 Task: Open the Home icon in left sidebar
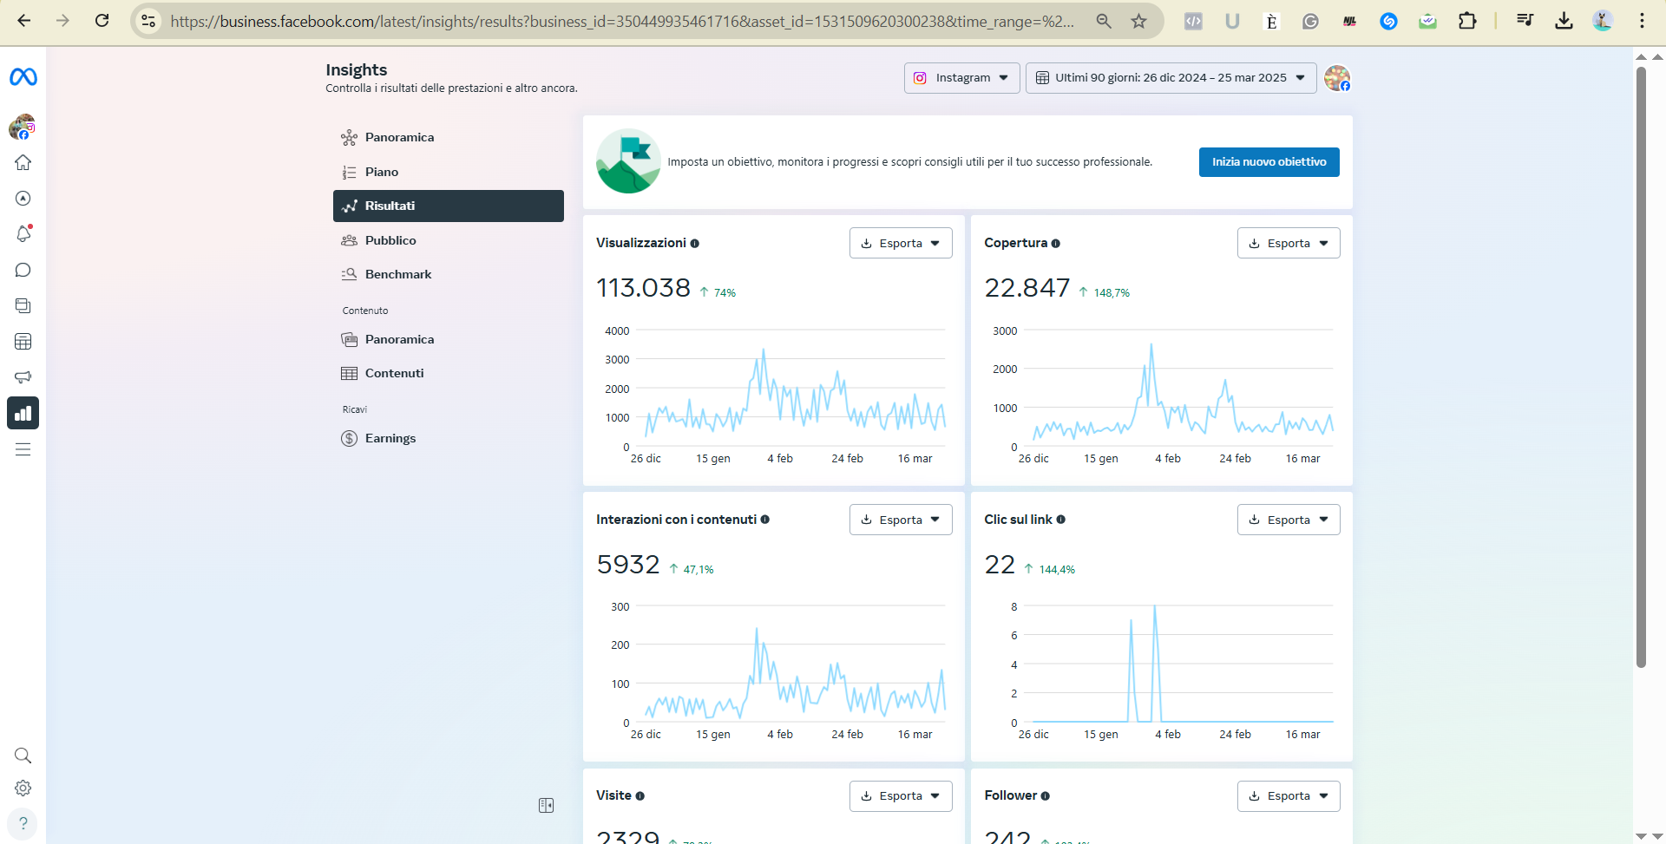pyautogui.click(x=23, y=163)
